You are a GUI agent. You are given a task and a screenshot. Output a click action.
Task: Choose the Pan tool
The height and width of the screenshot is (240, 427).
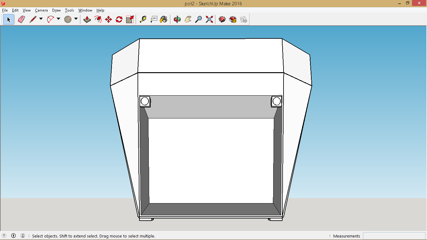(x=188, y=19)
